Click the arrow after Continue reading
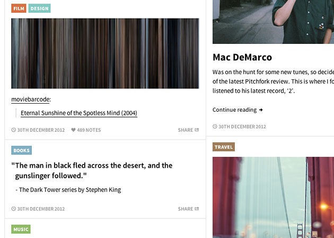 pyautogui.click(x=261, y=110)
